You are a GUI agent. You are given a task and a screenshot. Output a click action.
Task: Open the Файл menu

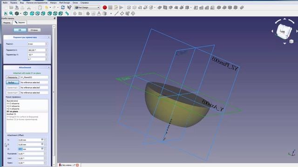(x=5, y=3)
